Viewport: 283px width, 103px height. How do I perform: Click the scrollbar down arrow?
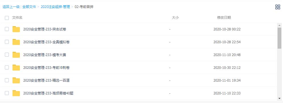[x=279, y=98]
